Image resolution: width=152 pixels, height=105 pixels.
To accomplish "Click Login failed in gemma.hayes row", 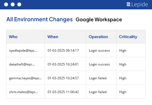I will (x=98, y=78).
